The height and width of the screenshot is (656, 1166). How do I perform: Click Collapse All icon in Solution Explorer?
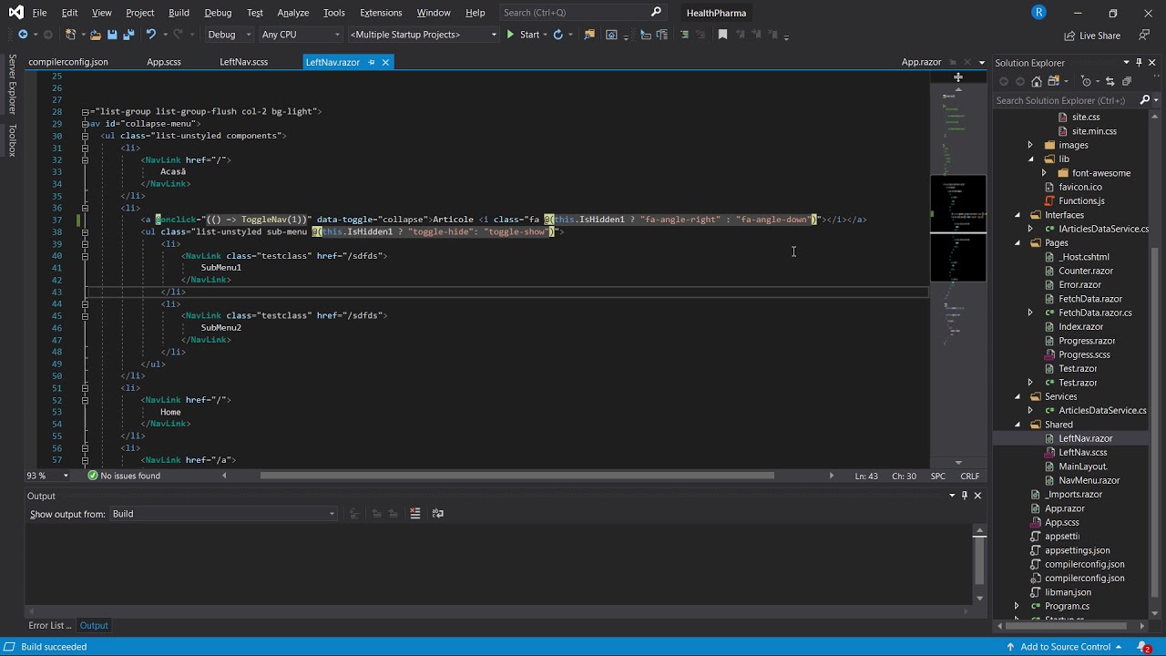point(1126,81)
